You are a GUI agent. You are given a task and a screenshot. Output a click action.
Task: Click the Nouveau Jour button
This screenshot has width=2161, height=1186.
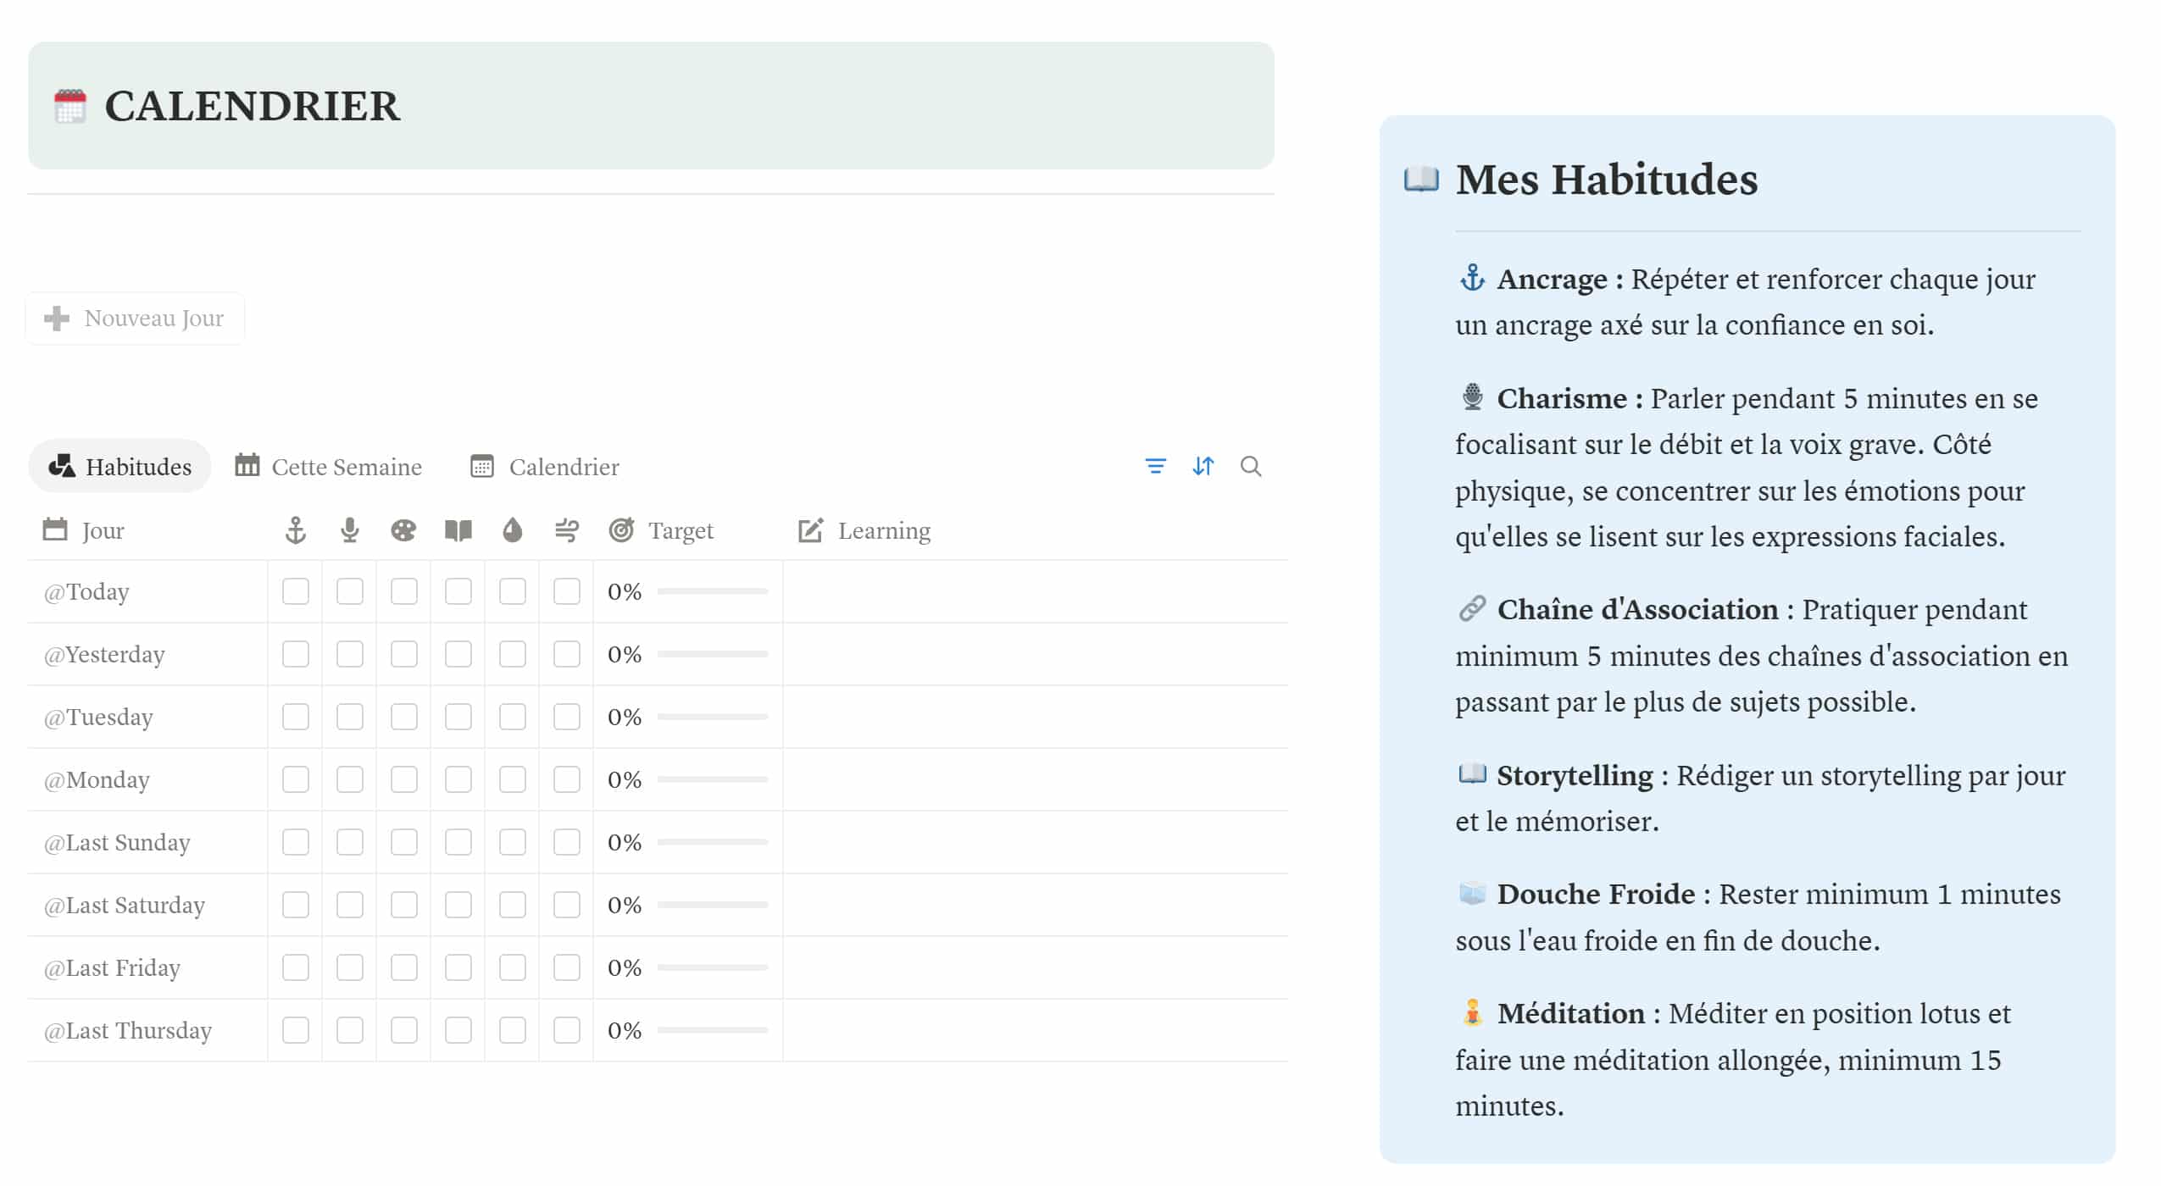click(135, 319)
